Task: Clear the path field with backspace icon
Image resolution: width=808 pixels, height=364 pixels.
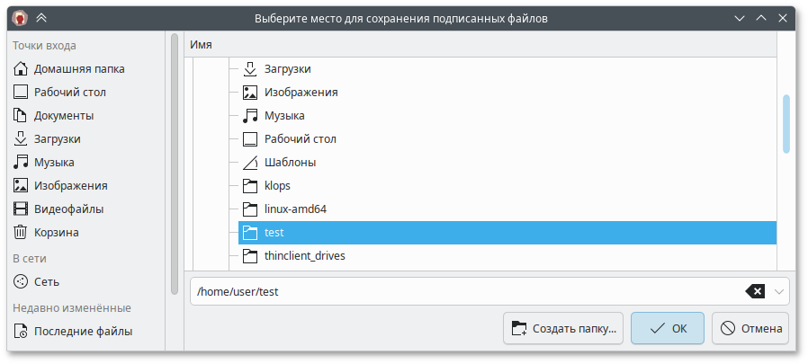Action: point(755,291)
